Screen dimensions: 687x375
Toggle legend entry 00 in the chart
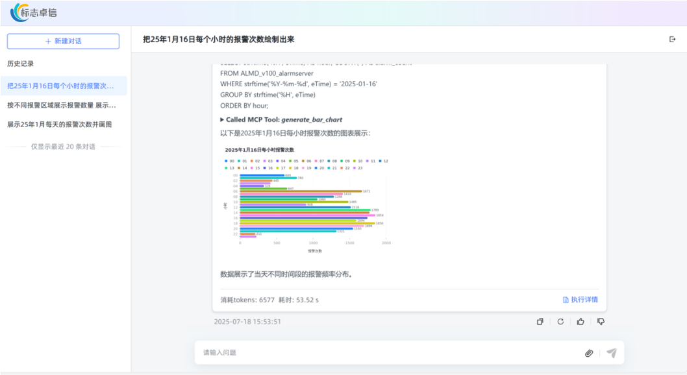(230, 161)
